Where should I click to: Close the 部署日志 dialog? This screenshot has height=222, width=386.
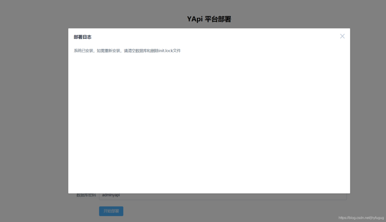[342, 36]
